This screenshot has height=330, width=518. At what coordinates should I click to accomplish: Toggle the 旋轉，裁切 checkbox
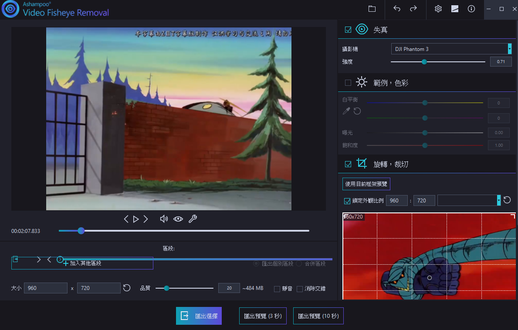(348, 164)
